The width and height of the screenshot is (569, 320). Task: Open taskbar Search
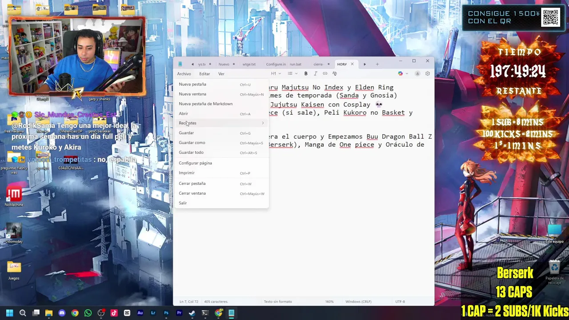23,313
